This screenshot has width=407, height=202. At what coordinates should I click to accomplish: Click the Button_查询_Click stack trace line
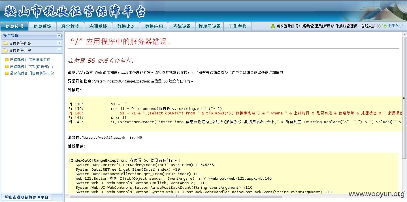[174, 179]
